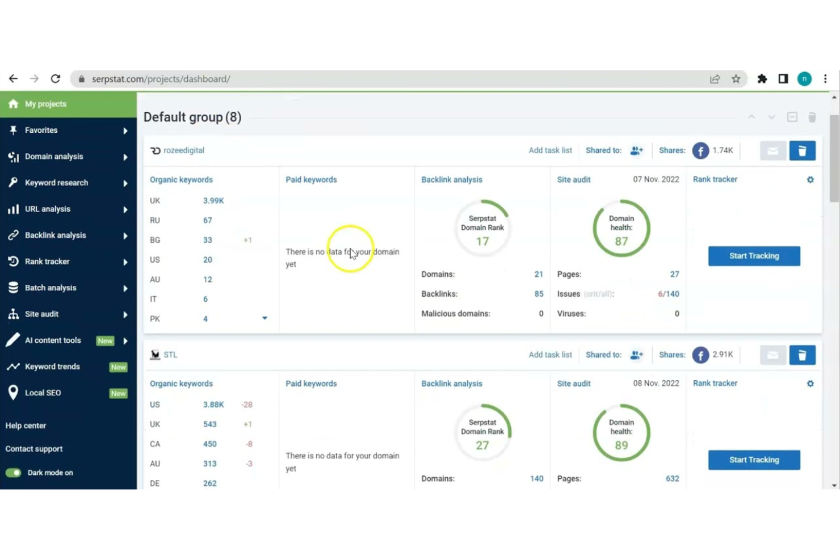Click Facebook shares icon for STL
Viewport: 840px width, 560px height.
point(700,355)
